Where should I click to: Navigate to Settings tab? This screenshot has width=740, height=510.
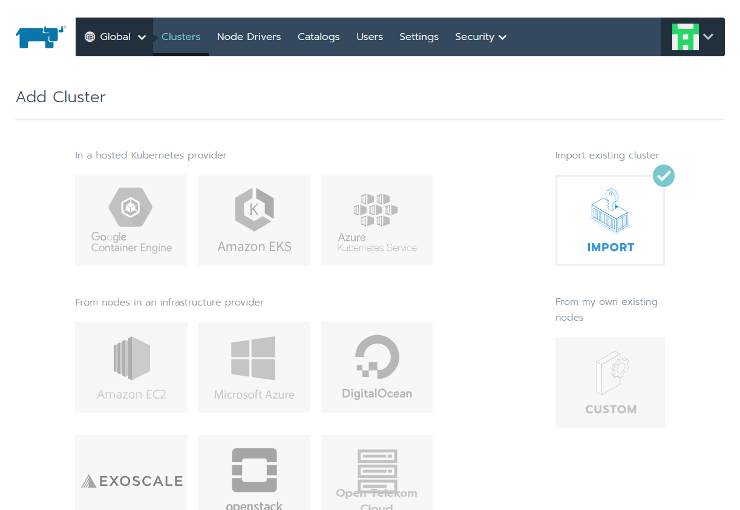click(x=419, y=37)
